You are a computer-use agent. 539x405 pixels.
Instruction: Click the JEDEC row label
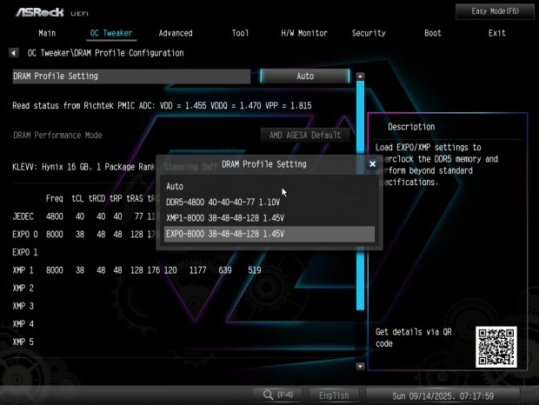pos(23,216)
